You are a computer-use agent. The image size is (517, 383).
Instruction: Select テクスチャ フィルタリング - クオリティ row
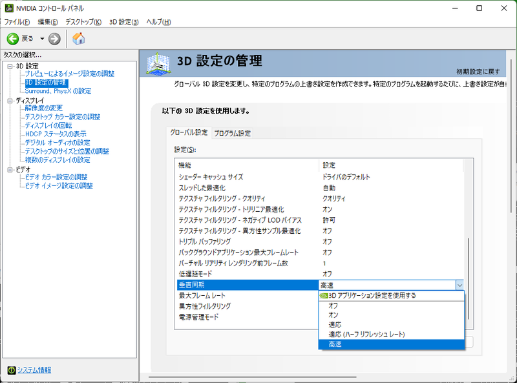320,198
